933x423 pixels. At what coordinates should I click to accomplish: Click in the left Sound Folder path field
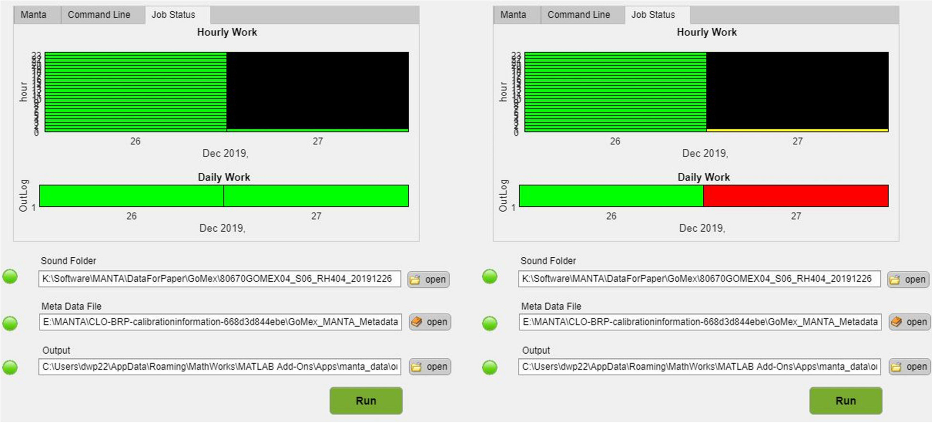(x=219, y=279)
